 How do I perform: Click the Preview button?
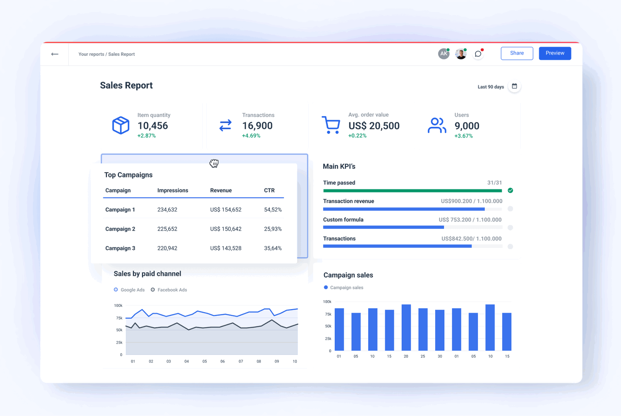pyautogui.click(x=555, y=53)
